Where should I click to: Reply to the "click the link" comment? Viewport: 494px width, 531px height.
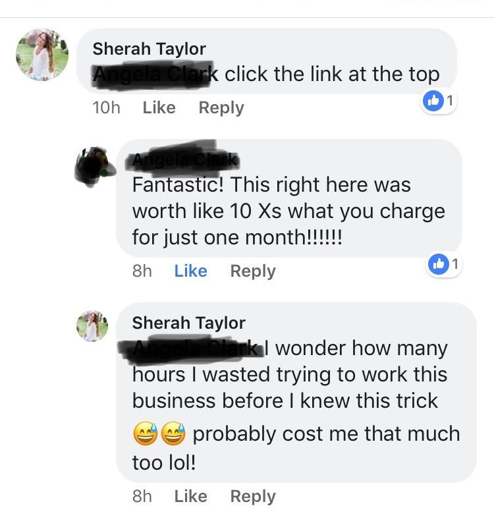(221, 108)
